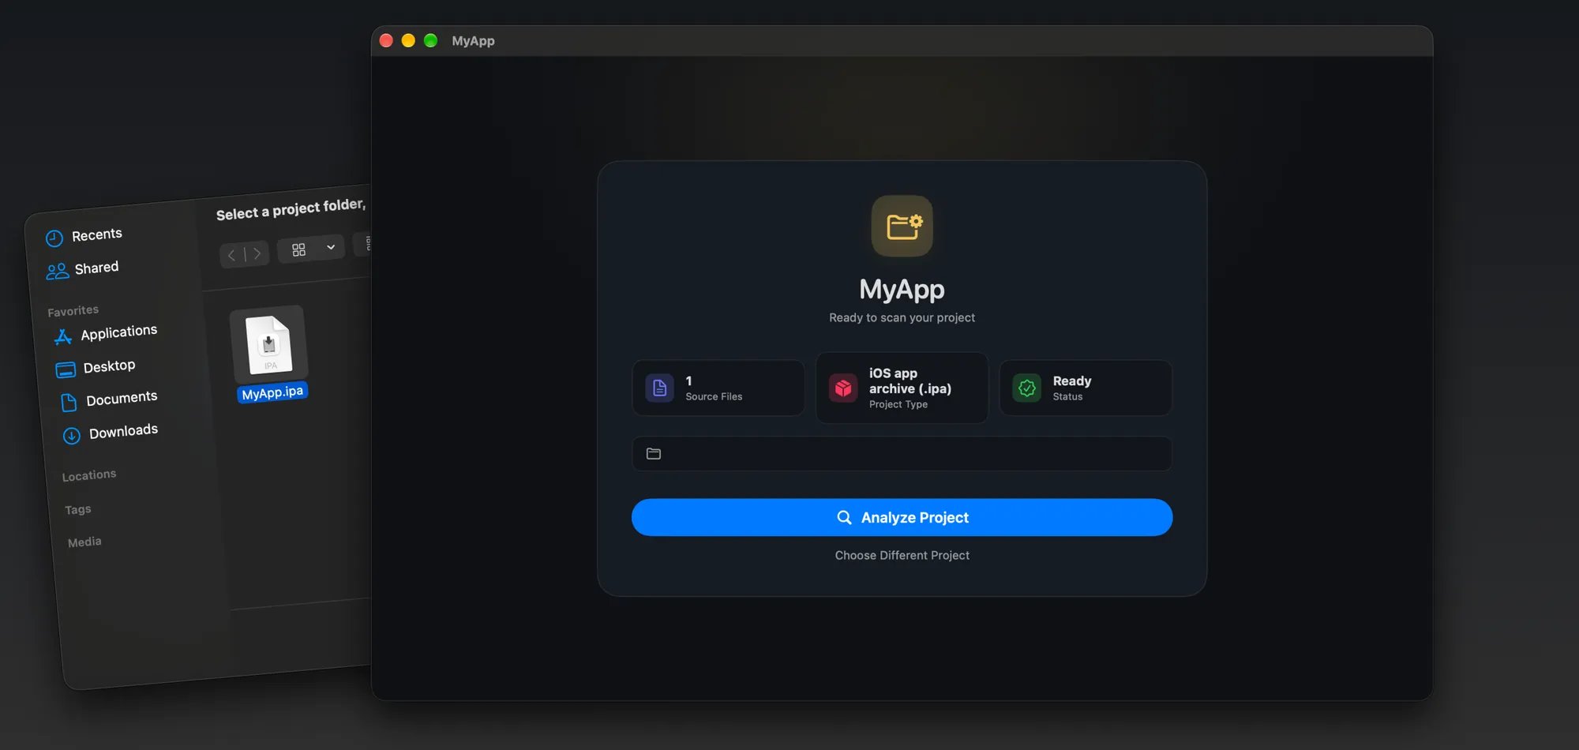The height and width of the screenshot is (750, 1579).
Task: Click "Ready to scan your project" text
Action: [902, 317]
